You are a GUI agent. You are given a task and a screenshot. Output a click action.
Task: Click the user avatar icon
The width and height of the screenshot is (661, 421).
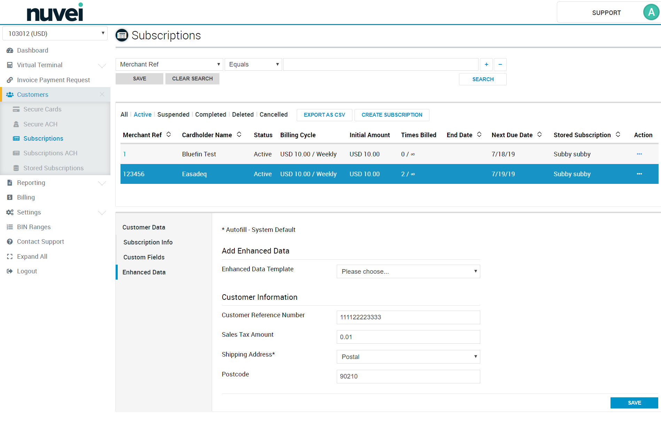(651, 13)
